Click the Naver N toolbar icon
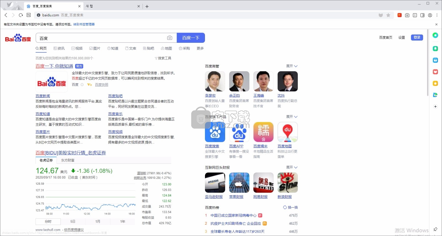Viewport: 442px width, 236px height. click(x=28, y=15)
